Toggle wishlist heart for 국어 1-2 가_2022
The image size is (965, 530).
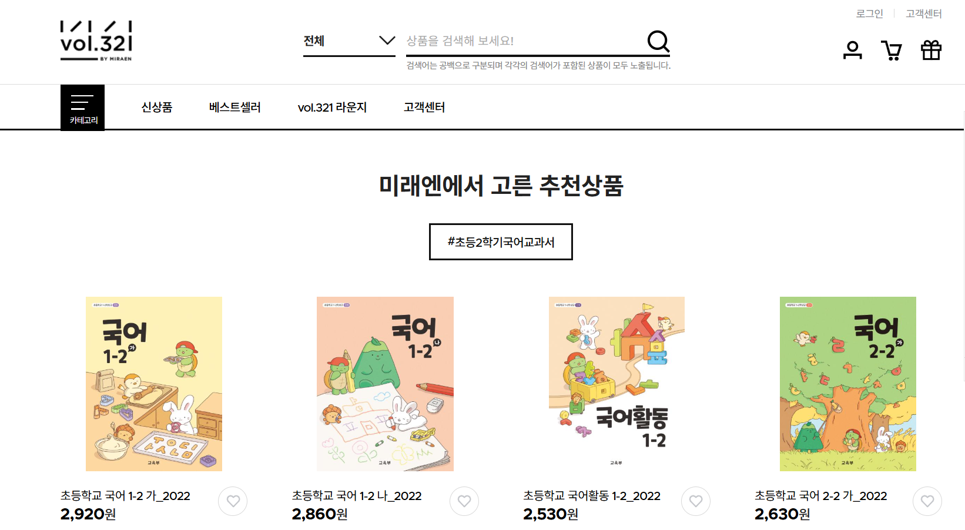pos(233,501)
